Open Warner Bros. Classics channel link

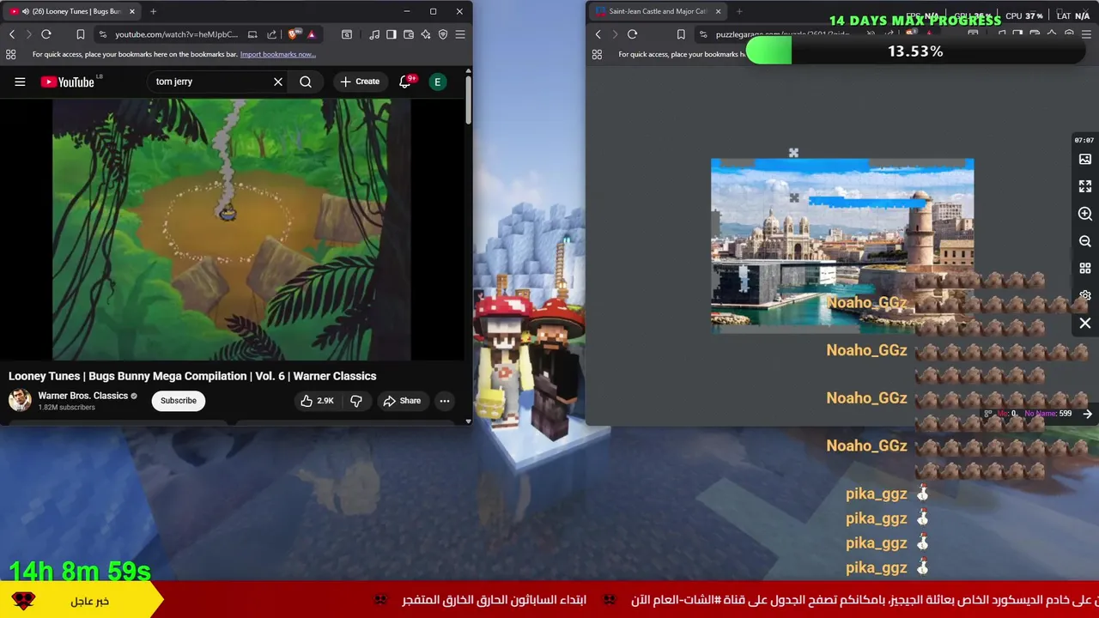[83, 396]
